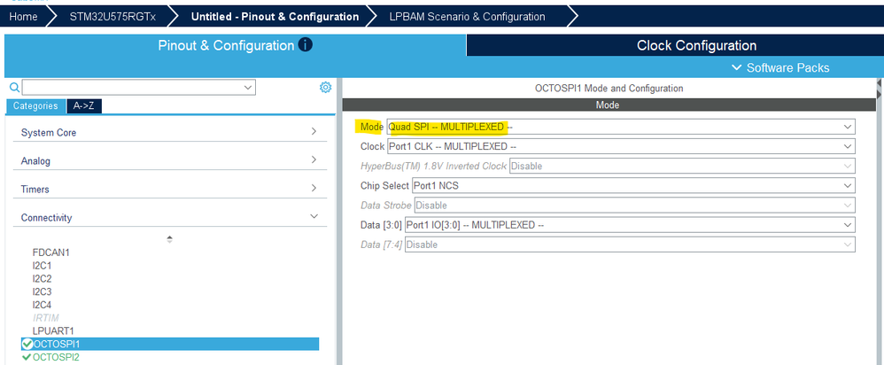The height and width of the screenshot is (365, 884).
Task: Click the Data Strobe Disable dropdown
Action: coord(635,206)
